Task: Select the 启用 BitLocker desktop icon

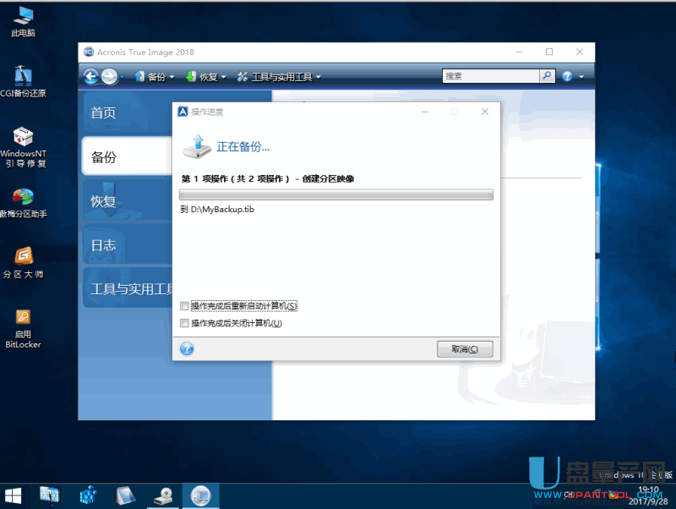Action: click(x=24, y=329)
